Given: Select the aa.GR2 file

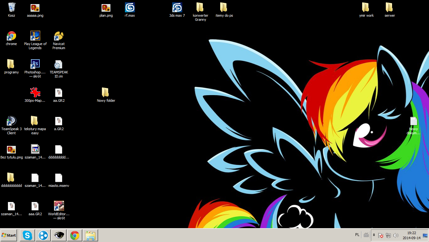Looking at the screenshot, I should 59,95.
